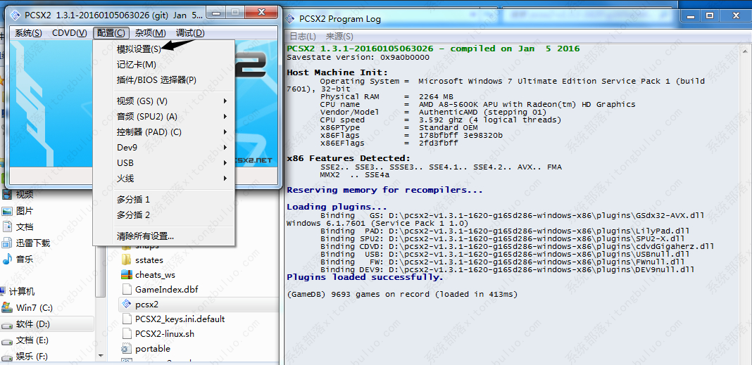Image resolution: width=752 pixels, height=365 pixels.
Task: Expand the Dev9 submenu
Action: (163, 148)
